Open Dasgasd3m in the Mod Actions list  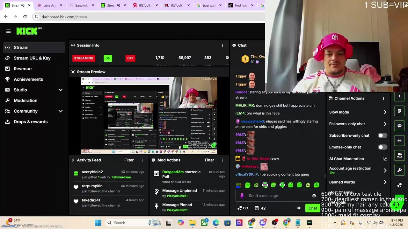coord(173,172)
